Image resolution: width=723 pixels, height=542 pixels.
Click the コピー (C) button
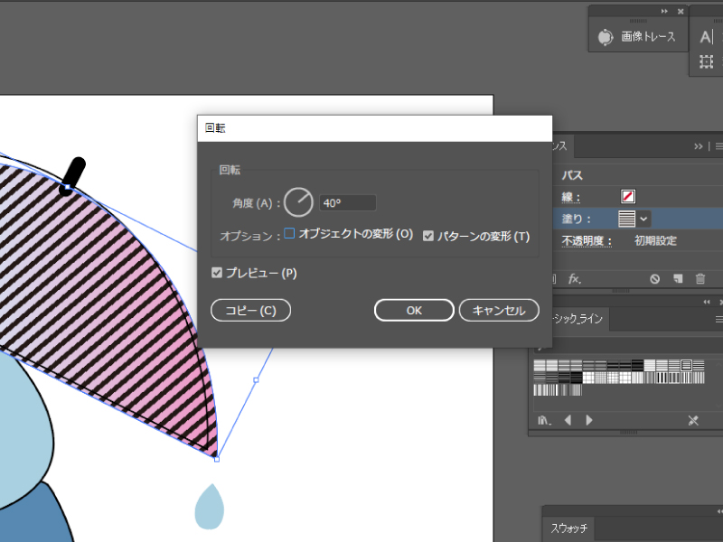(x=250, y=311)
